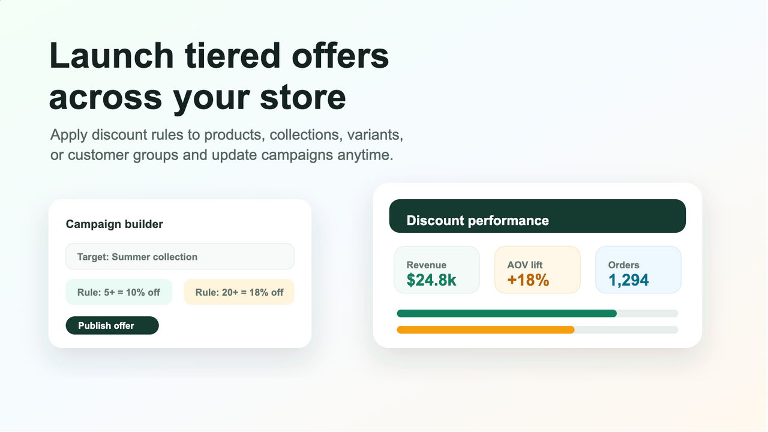768x432 pixels.
Task: Select the Orders label in the stat card
Action: click(x=624, y=265)
